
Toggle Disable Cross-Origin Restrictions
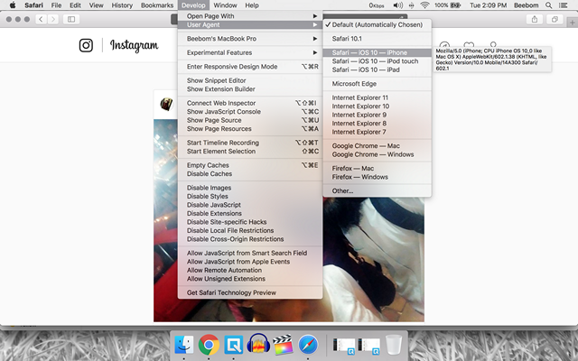(x=250, y=239)
